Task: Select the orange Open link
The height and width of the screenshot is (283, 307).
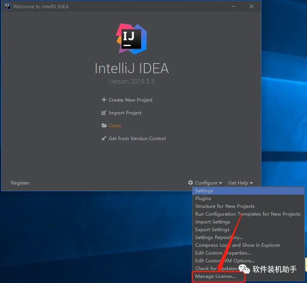Action: tap(115, 126)
